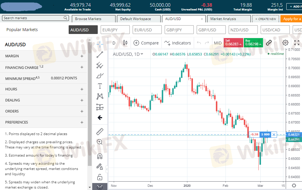Click the left panel vertical scrollbar
Image resolution: width=302 pixels, height=190 pixels.
pos(90,116)
